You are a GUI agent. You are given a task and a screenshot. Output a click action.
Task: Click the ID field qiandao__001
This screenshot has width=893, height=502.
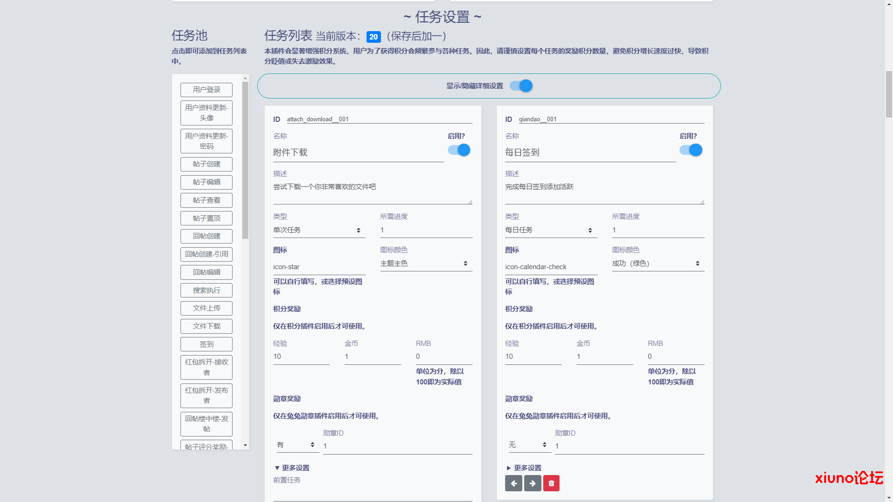pos(612,119)
